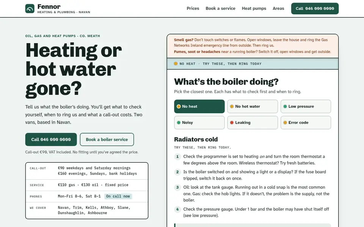
Task: Click 'OIL, GAS AND HEAT PUMPS · CO. MEATH' eyebrow
Action: pyautogui.click(x=63, y=36)
